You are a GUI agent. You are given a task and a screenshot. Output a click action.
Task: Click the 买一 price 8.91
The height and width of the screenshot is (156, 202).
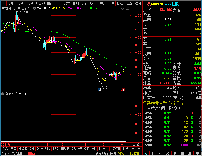(x=168, y=39)
